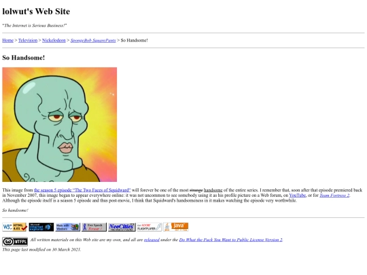Go to Home in the breadcrumb
The image size is (367, 275).
(x=7, y=40)
